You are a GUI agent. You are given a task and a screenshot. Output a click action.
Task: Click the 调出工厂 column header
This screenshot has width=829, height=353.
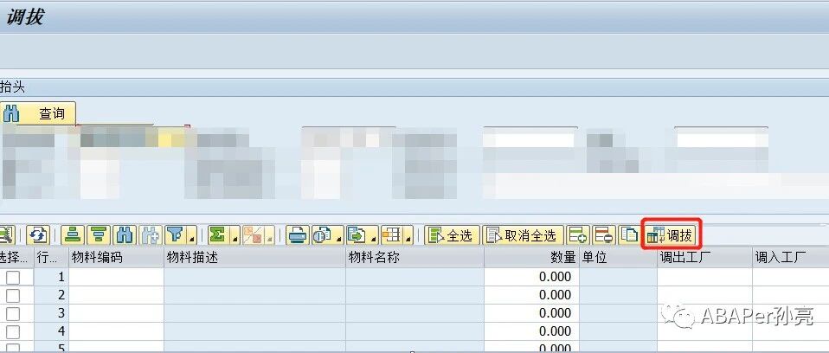(x=704, y=257)
